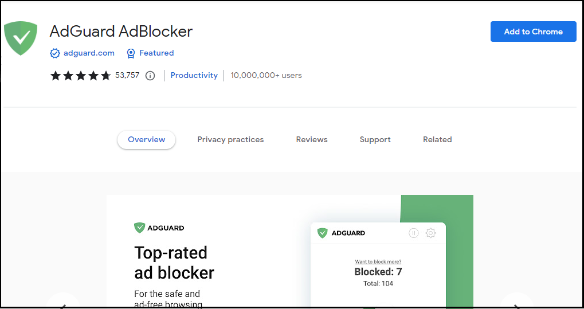Select the Overview tab
This screenshot has height=309, width=584.
click(x=146, y=140)
